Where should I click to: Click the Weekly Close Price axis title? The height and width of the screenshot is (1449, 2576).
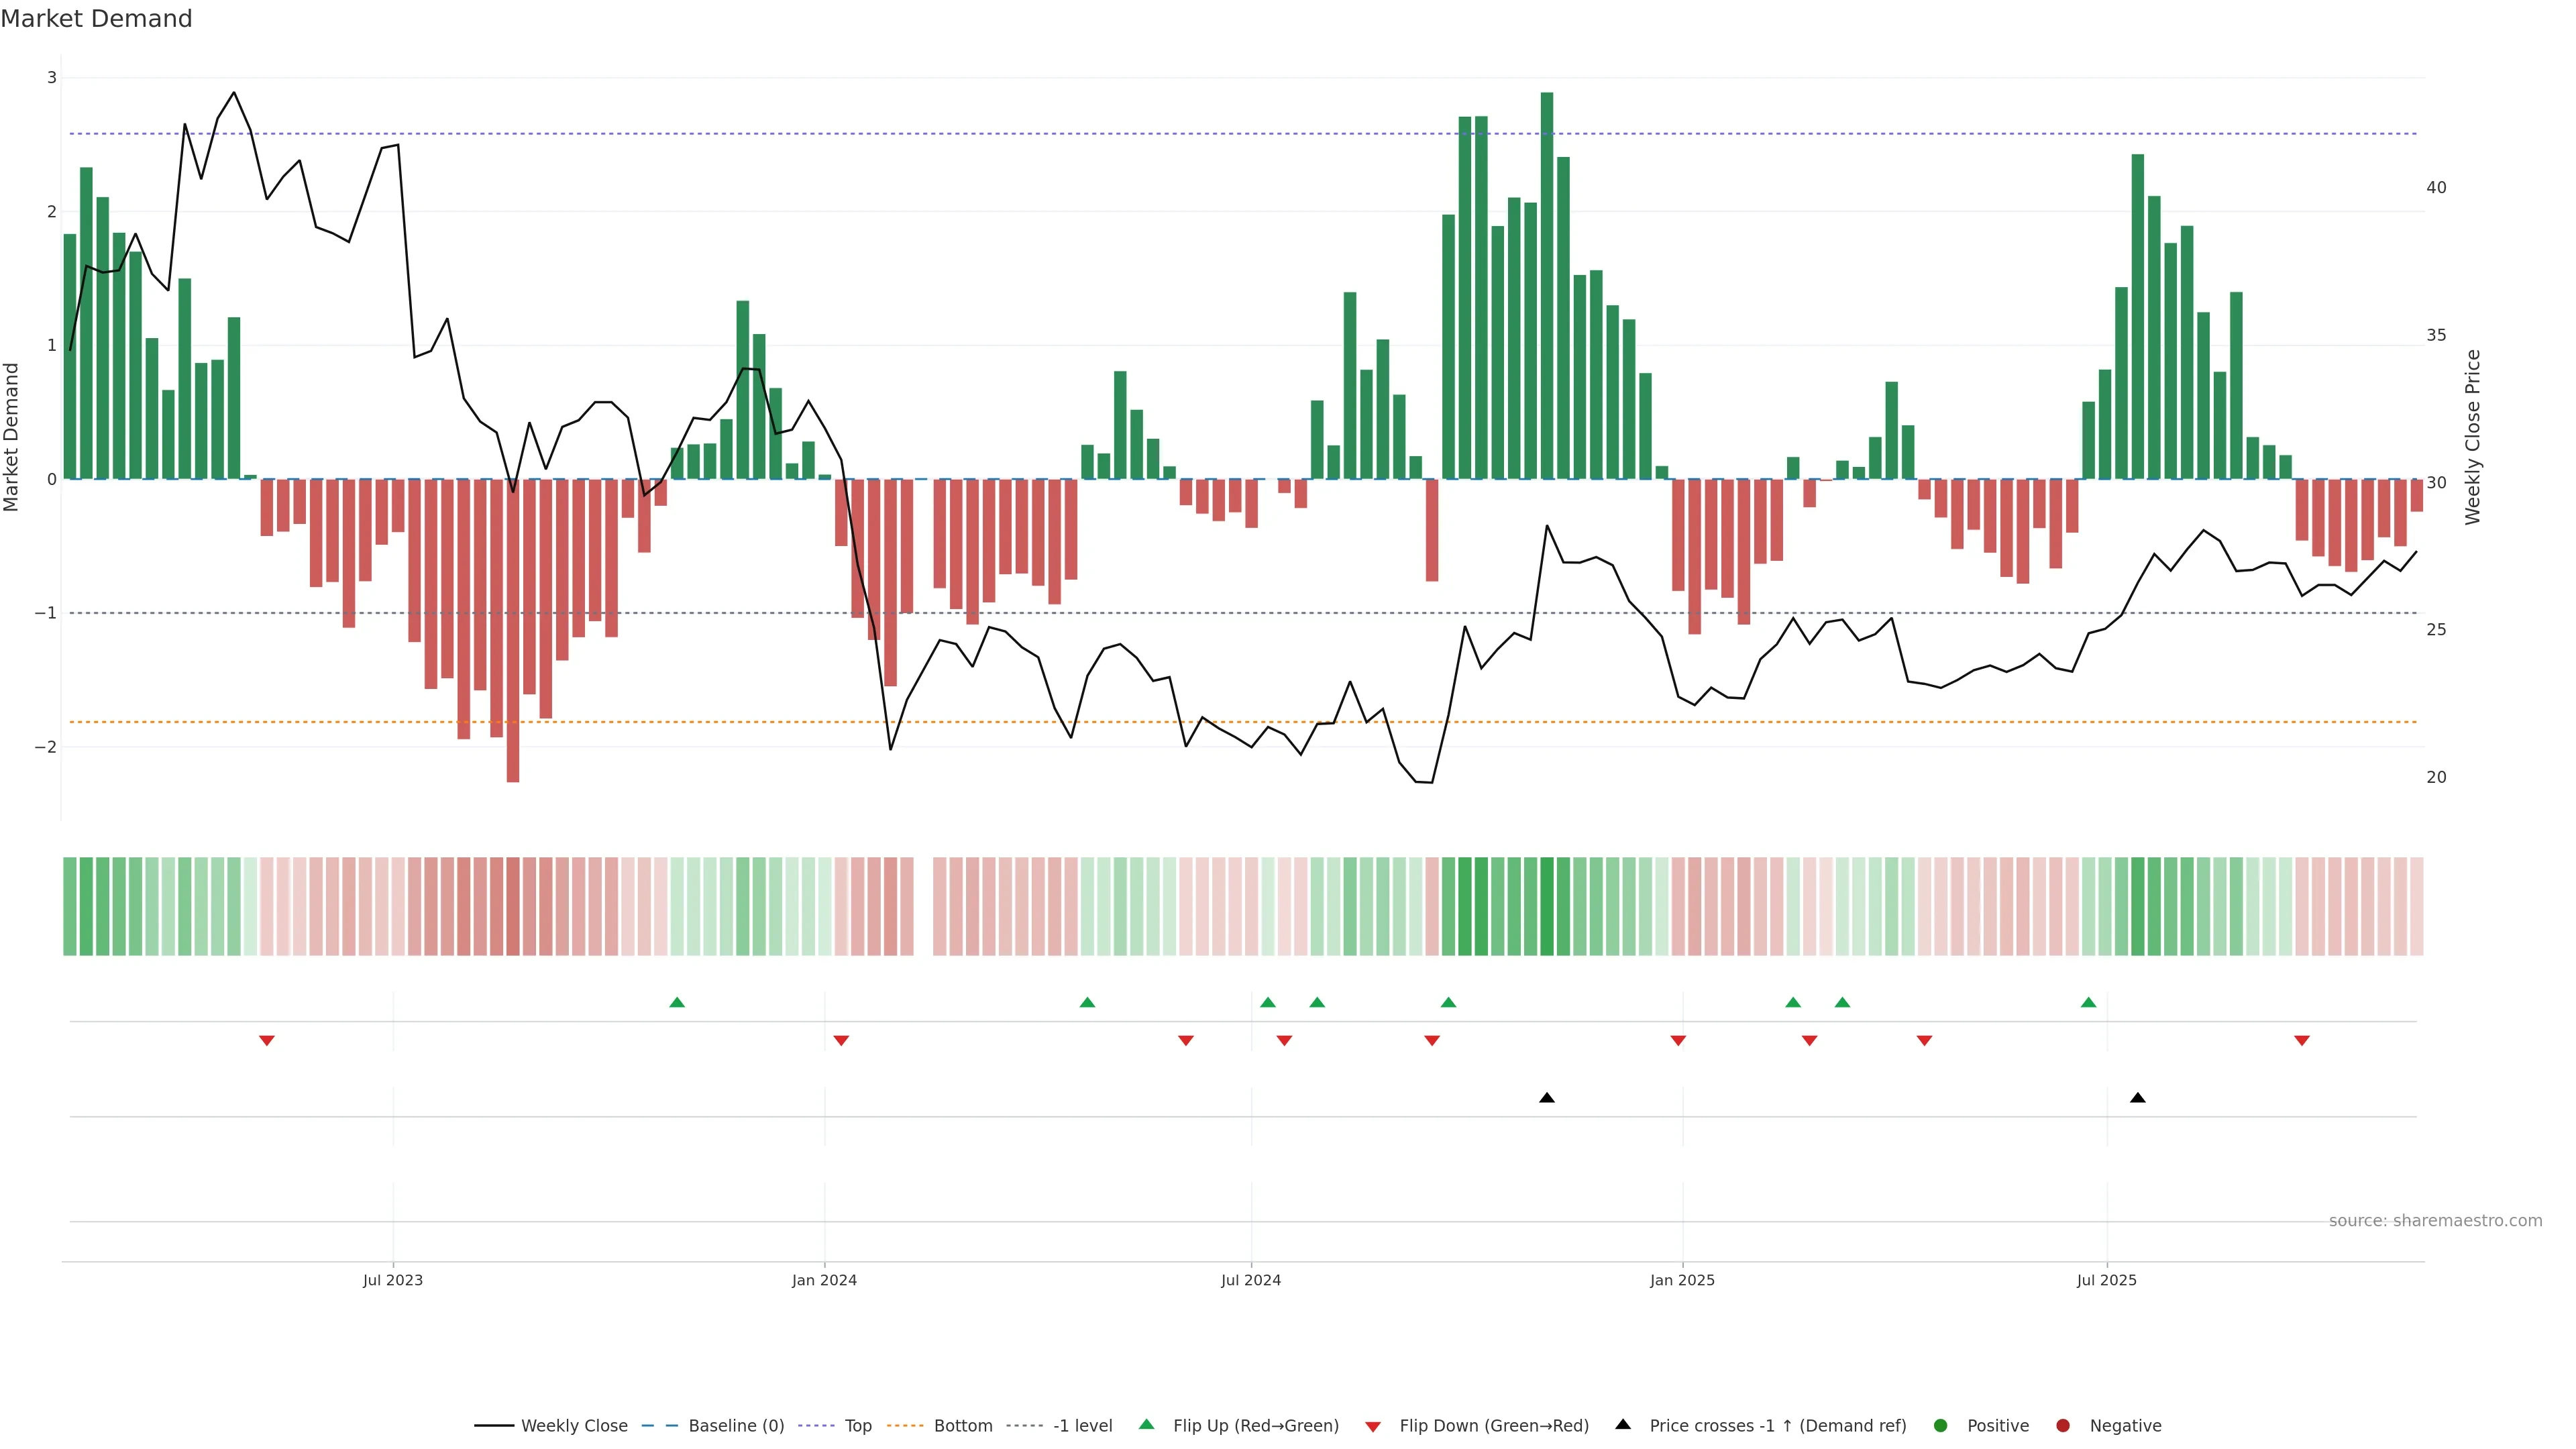pyautogui.click(x=2473, y=437)
